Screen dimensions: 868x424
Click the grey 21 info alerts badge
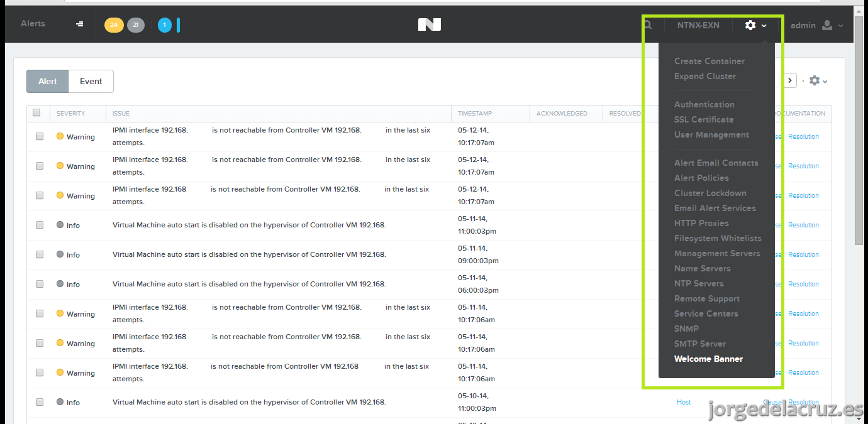pyautogui.click(x=136, y=25)
